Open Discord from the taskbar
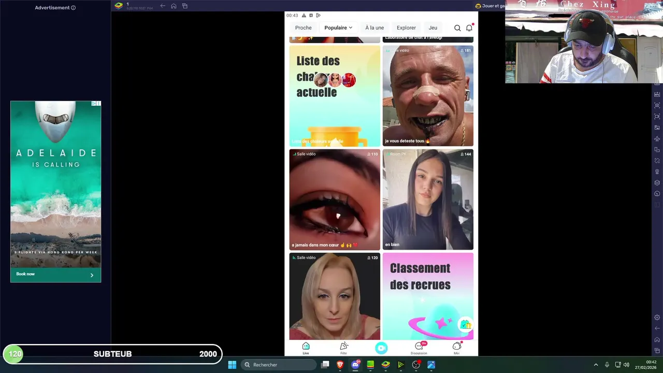This screenshot has width=663, height=373. click(355, 365)
